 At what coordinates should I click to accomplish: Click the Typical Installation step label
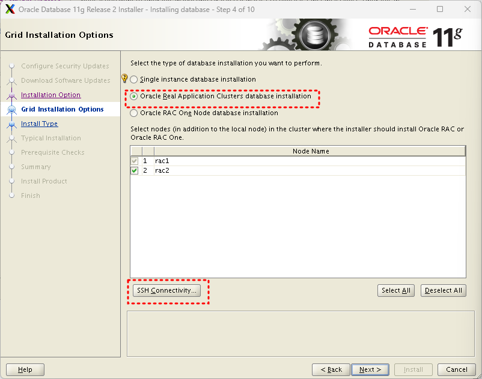point(51,138)
